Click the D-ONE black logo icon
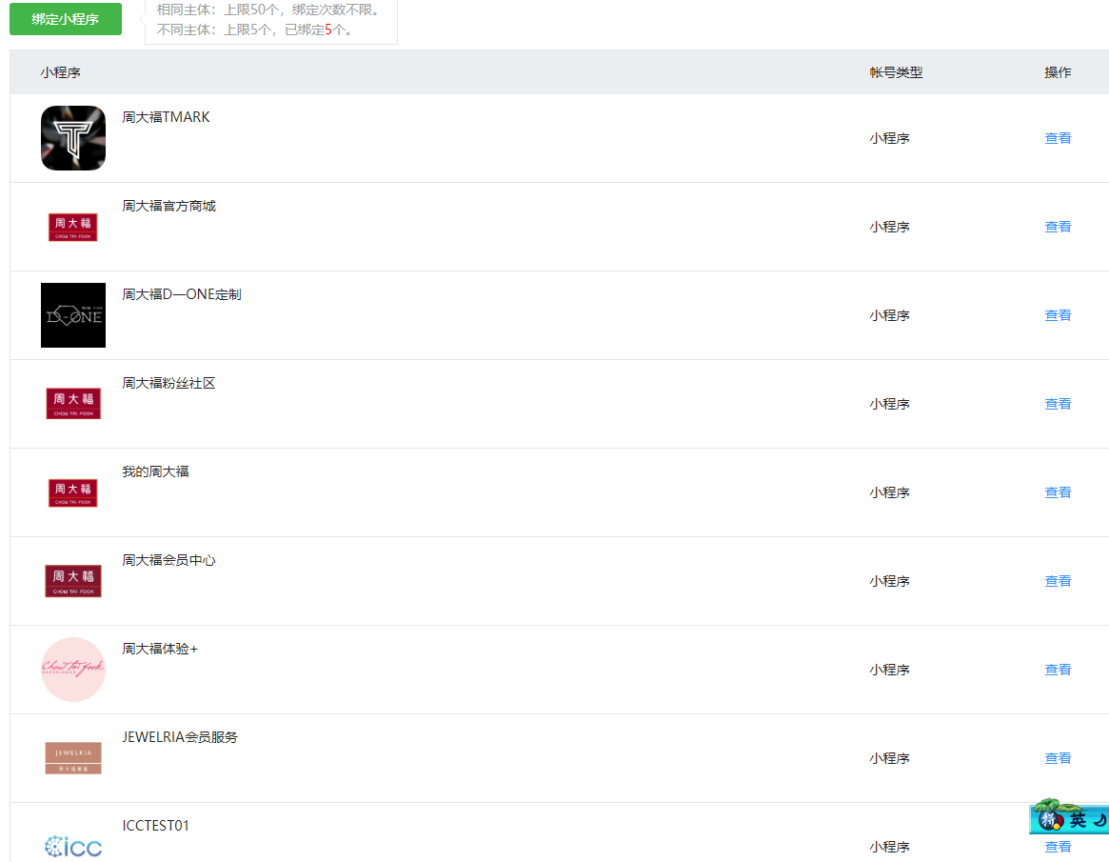This screenshot has height=862, width=1109. 73,315
